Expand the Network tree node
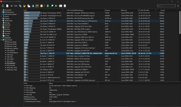Screen dimensions: 181x107 coord(1,25)
